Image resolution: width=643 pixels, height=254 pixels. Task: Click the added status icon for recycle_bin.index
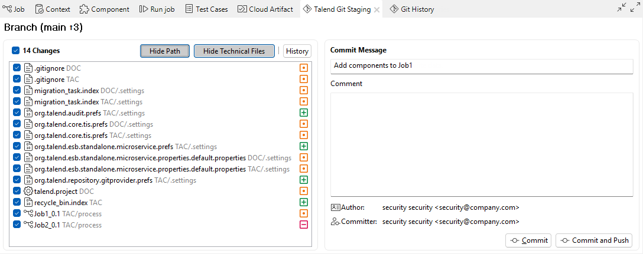[304, 202]
